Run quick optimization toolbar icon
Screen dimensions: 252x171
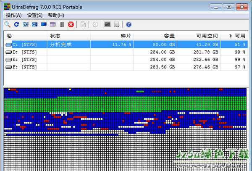coord(25,24)
